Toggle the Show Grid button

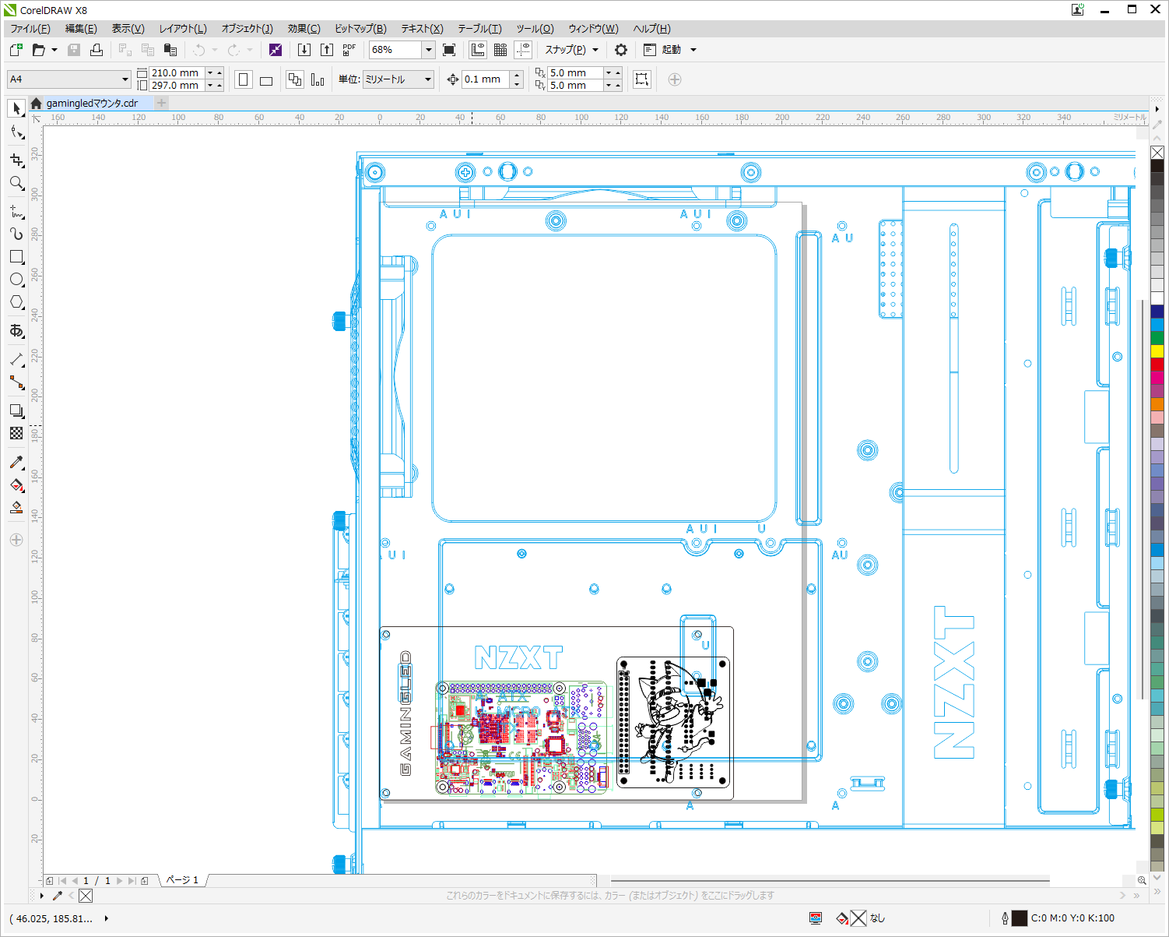(500, 50)
